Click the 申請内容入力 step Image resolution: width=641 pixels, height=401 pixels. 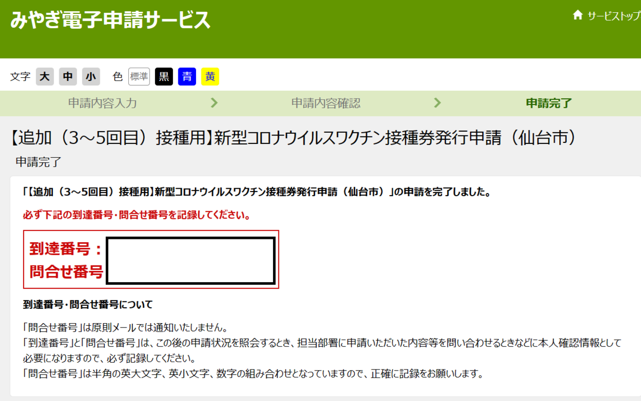tap(103, 103)
